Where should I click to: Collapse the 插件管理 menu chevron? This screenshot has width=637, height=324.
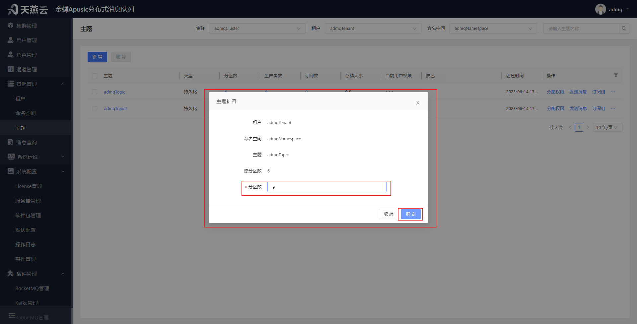63,274
